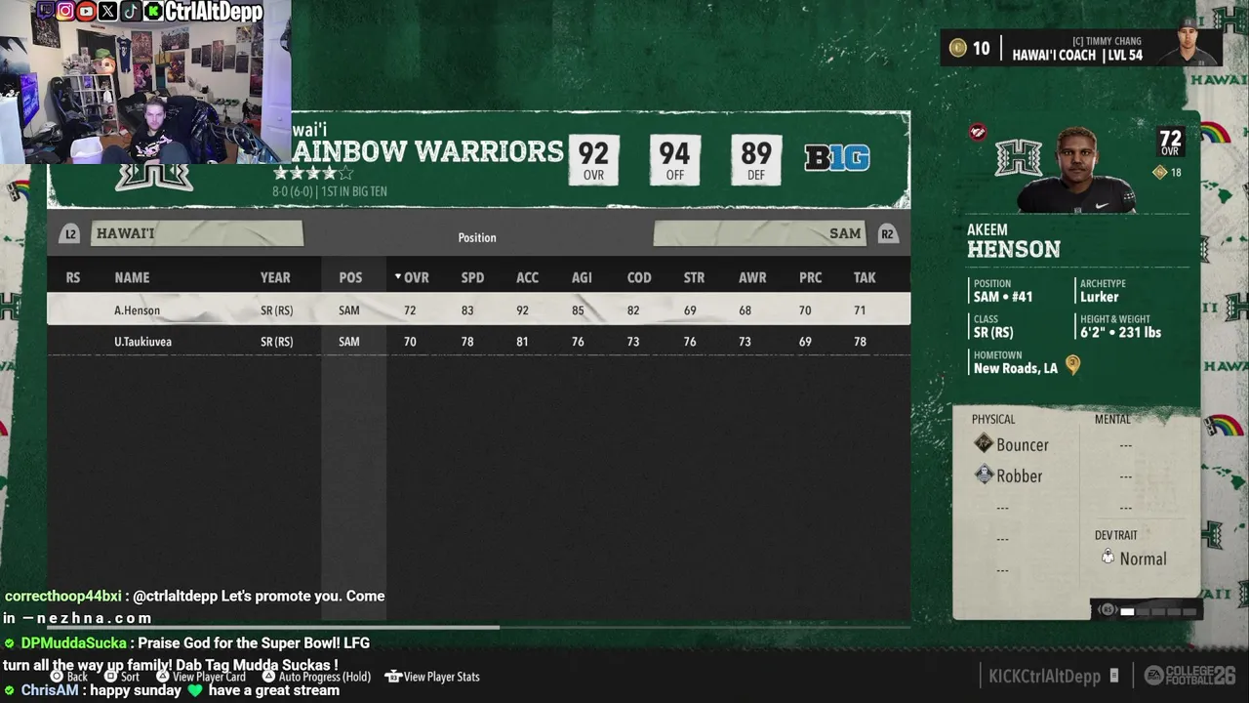Click the R2 next position button icon
The width and height of the screenshot is (1249, 703).
887,233
